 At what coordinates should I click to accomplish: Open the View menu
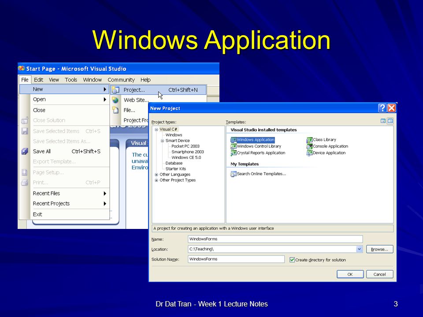pos(54,80)
